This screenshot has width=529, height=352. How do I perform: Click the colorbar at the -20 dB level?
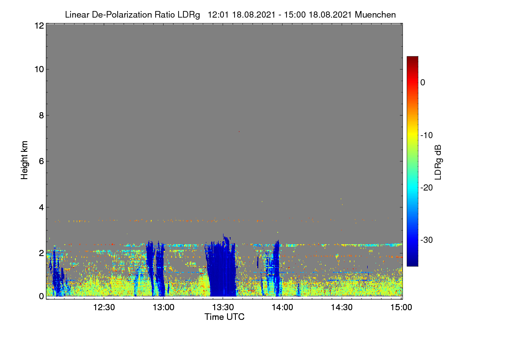412,187
